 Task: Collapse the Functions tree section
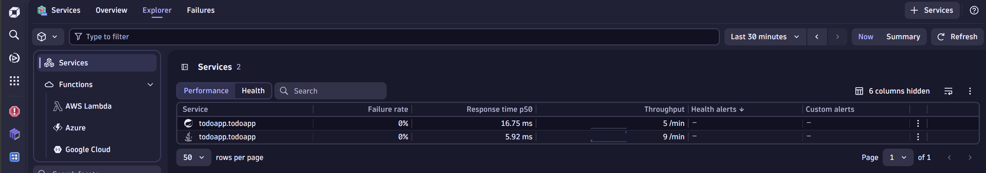[150, 85]
